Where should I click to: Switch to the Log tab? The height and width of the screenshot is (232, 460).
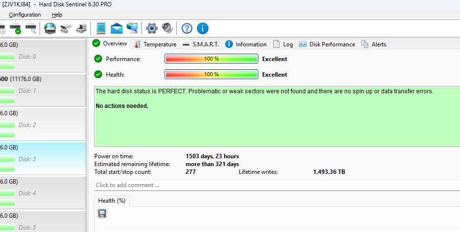coord(283,44)
